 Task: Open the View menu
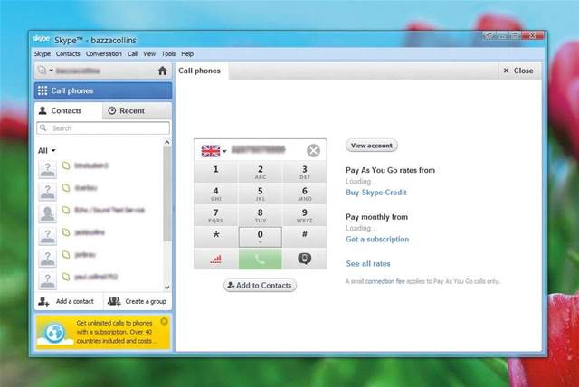pos(149,54)
